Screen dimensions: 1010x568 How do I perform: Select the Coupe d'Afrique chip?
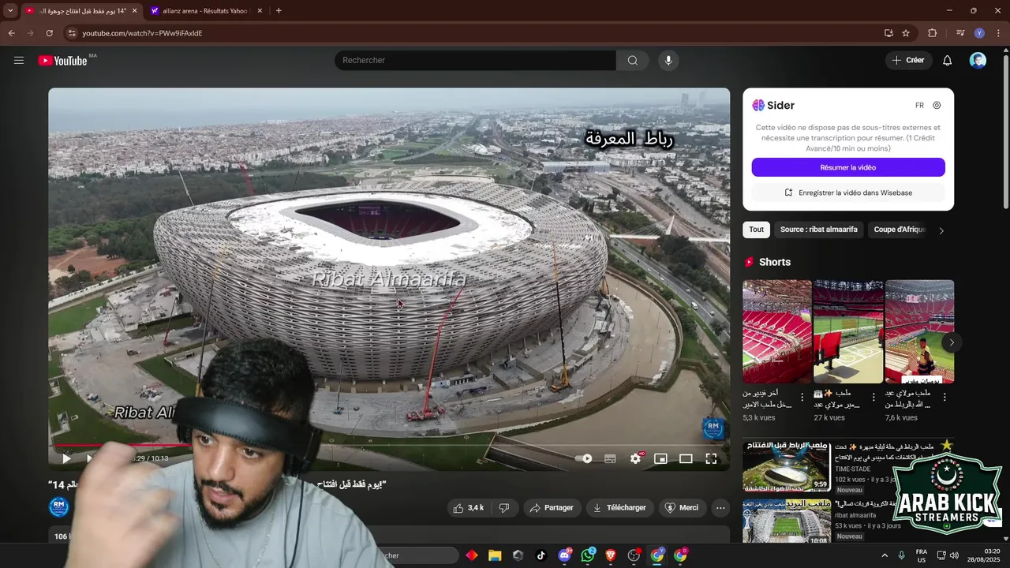point(898,230)
